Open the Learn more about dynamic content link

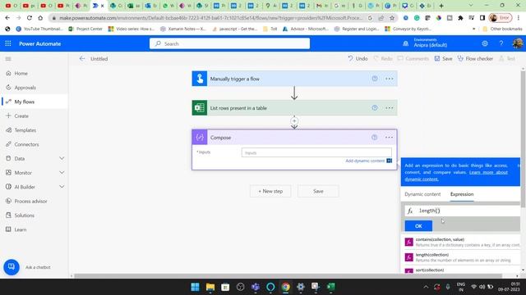456,175
